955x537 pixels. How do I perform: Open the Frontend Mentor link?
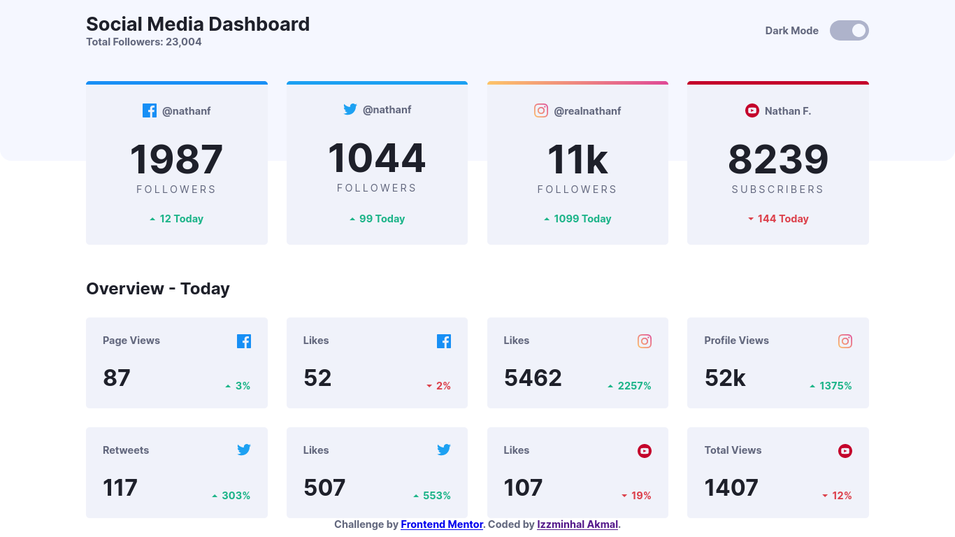point(442,524)
